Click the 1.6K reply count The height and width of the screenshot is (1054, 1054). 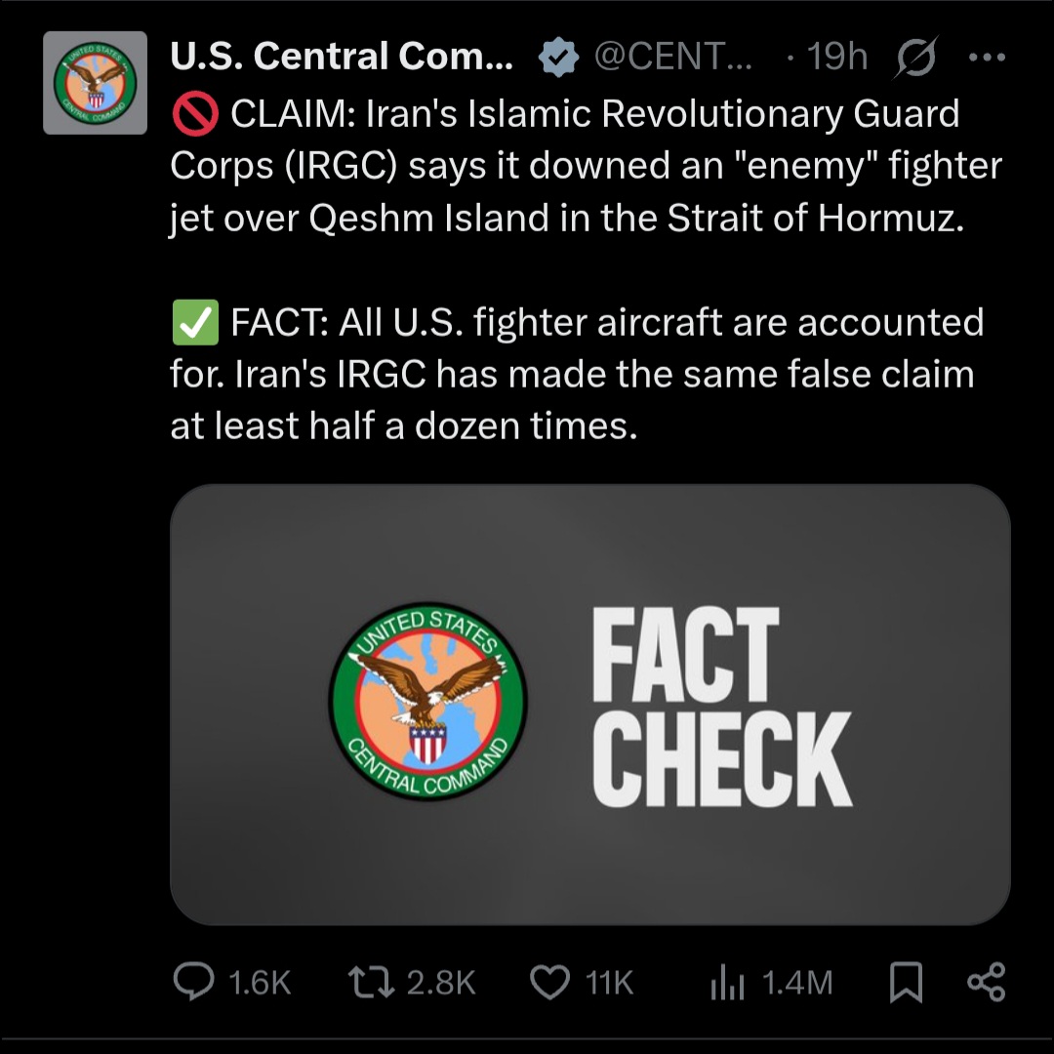[x=260, y=983]
